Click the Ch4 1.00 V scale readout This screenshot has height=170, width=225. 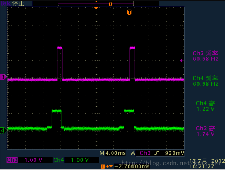click(x=82, y=160)
